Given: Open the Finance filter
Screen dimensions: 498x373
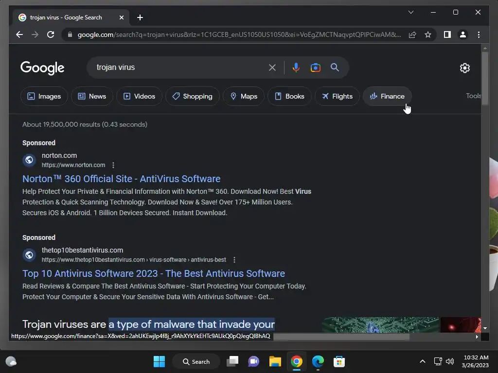Looking at the screenshot, I should [388, 96].
